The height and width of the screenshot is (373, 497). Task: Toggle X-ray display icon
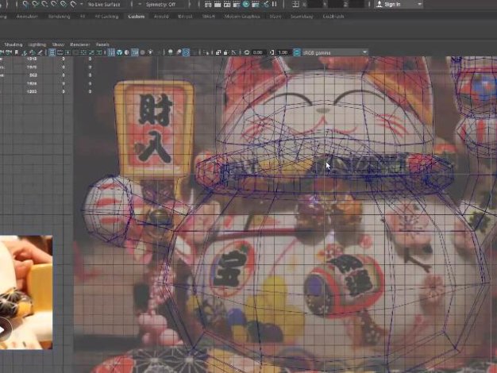click(218, 52)
